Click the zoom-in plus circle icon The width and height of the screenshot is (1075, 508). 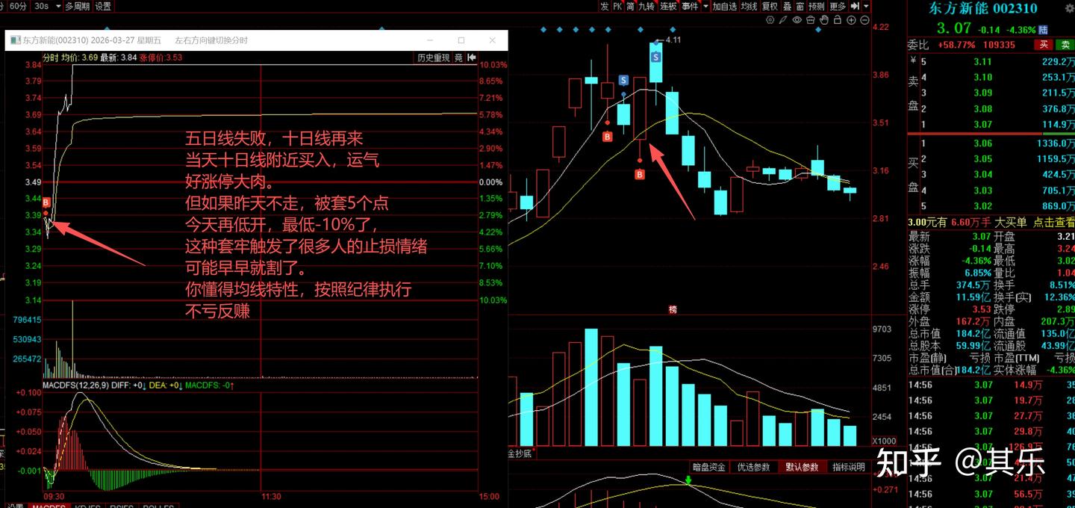coord(851,20)
